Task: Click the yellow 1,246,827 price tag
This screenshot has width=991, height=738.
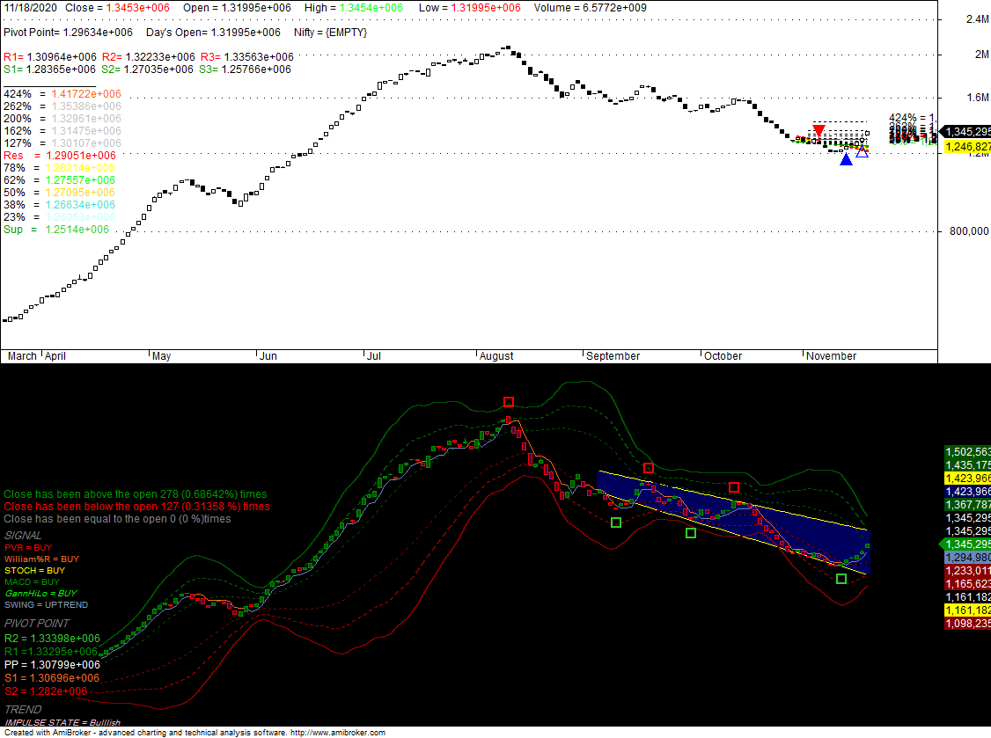Action: (x=967, y=147)
